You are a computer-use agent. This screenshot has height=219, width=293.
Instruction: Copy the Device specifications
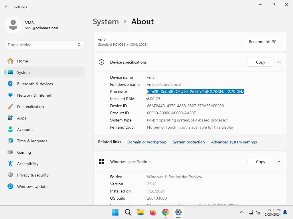(x=260, y=62)
